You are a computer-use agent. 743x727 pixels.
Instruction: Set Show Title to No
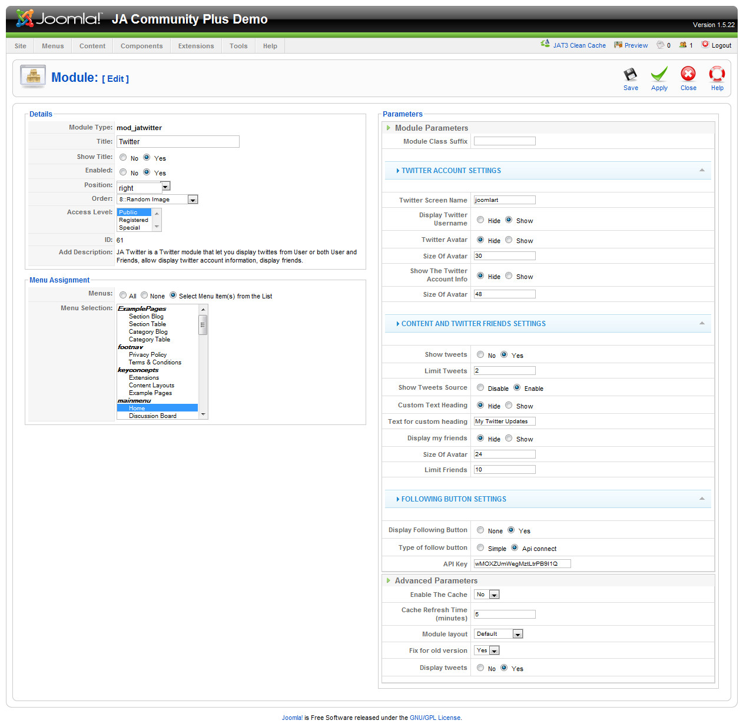pyautogui.click(x=123, y=157)
